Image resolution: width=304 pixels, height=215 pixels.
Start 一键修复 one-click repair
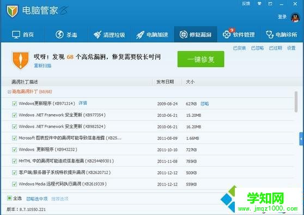click(200, 59)
